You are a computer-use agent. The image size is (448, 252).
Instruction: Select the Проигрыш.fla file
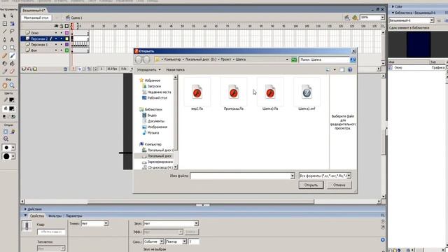coord(233,94)
